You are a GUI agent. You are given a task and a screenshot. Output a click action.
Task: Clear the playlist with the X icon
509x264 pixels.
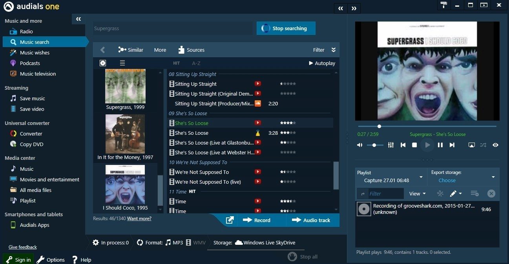[491, 193]
